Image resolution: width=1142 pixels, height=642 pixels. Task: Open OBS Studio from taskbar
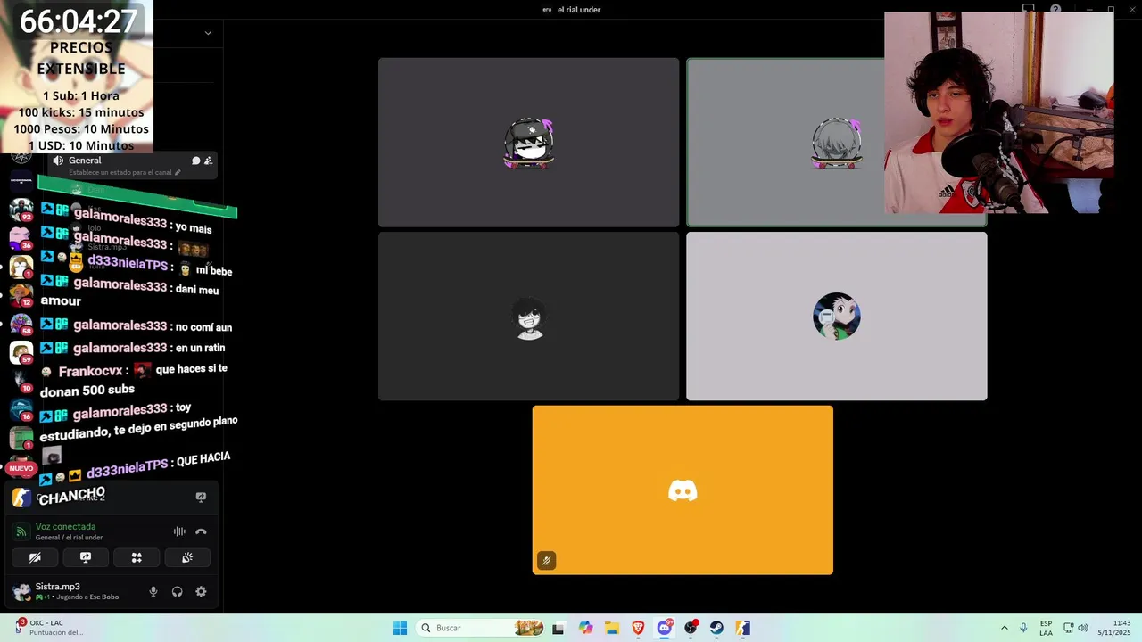[691, 628]
